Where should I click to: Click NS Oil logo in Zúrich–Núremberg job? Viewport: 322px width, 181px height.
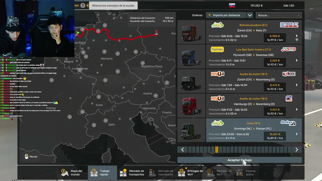pyautogui.click(x=217, y=74)
